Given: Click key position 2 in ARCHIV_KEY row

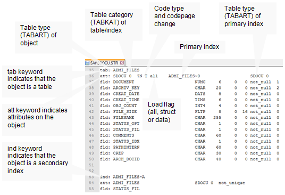Looking at the screenshot, I should [x=278, y=88].
